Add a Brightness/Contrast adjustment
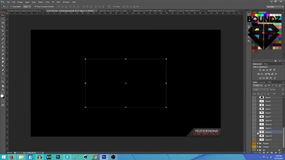The width and height of the screenshot is (285, 160). point(260,70)
